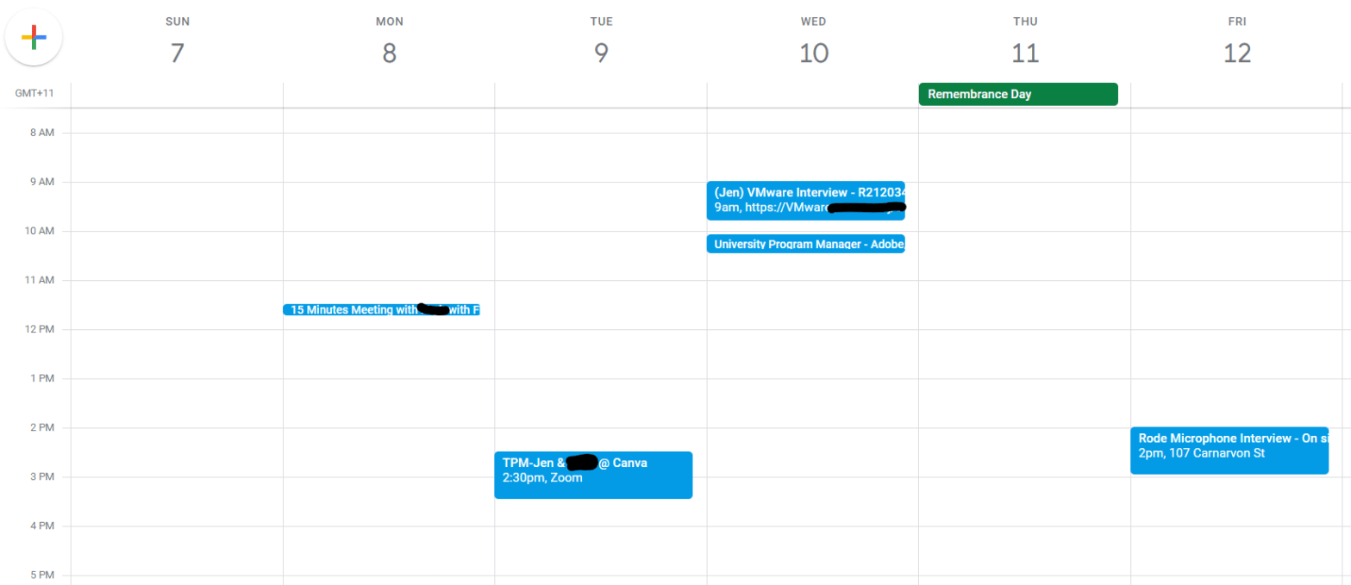The width and height of the screenshot is (1351, 585).
Task: Open the Rode Microphone Interview event
Action: pyautogui.click(x=1228, y=451)
